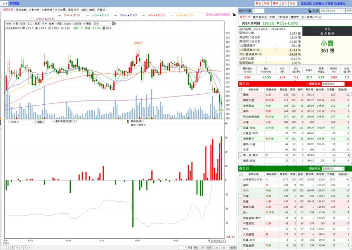Screen dimensions: 352x250
Task: Click the help question mark beside 區間周轉率
Action: pos(266,63)
